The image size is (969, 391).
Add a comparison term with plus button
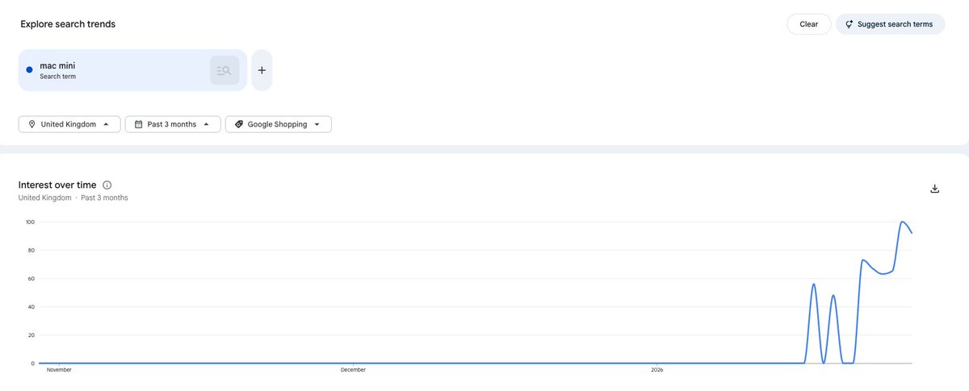262,70
